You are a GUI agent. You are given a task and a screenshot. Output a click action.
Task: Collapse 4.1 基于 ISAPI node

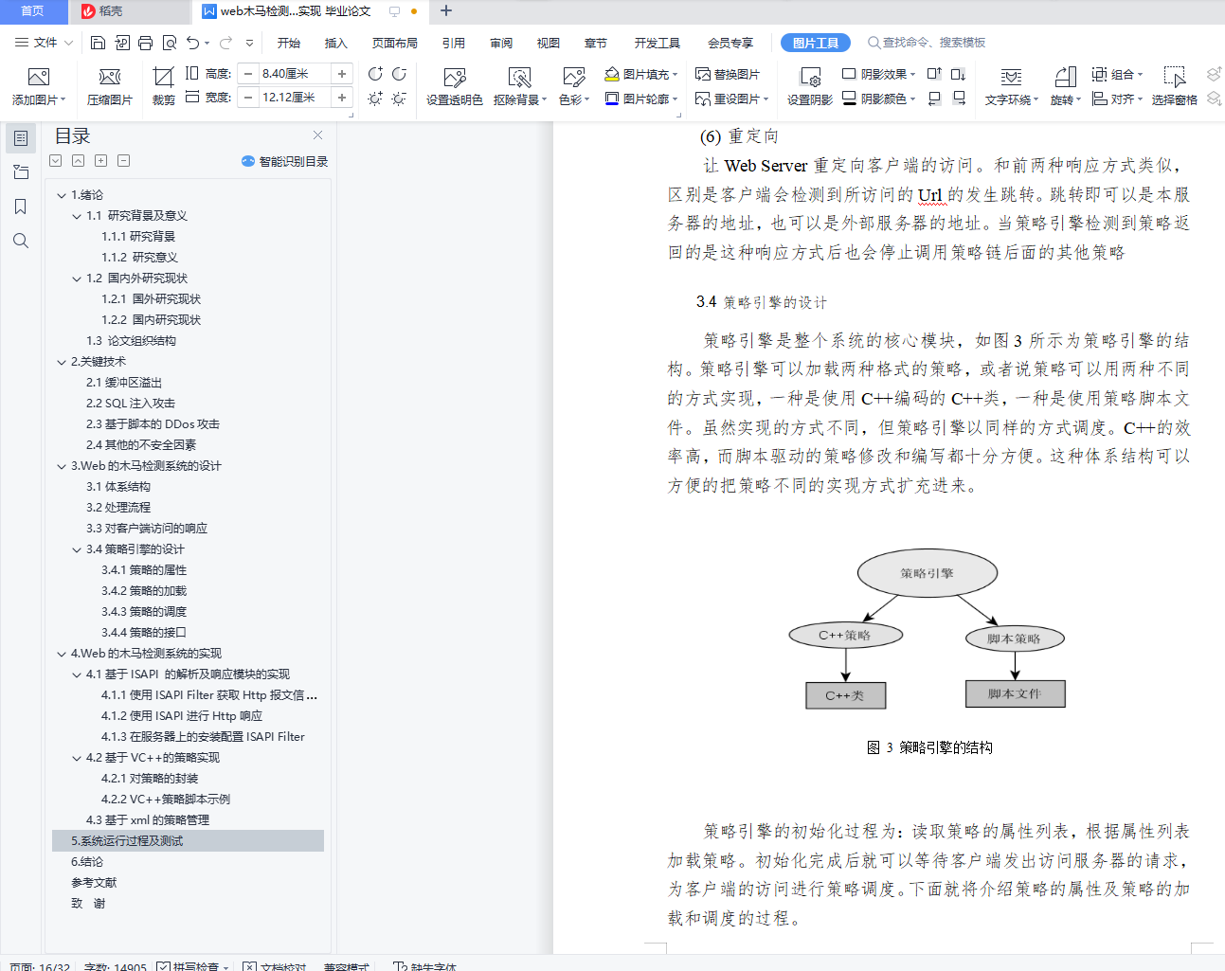point(77,674)
